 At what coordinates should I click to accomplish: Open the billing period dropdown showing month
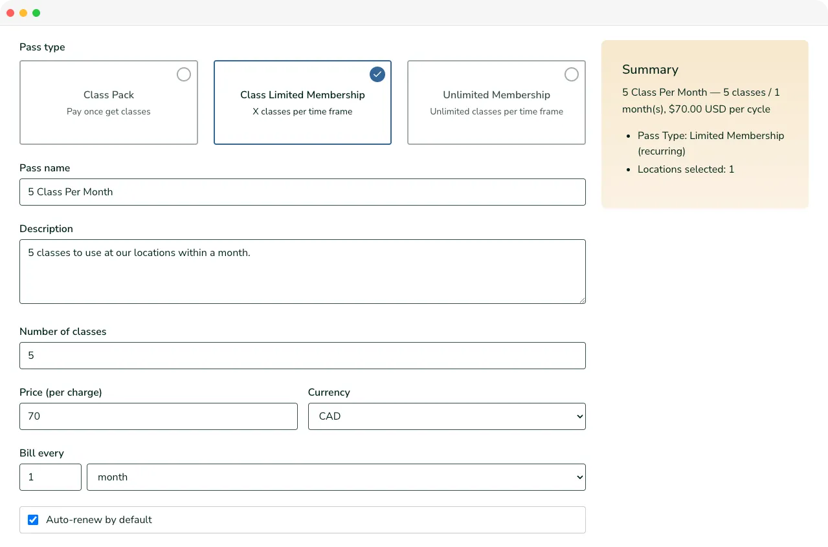[336, 477]
